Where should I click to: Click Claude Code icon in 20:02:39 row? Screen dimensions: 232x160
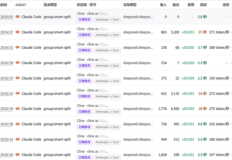point(17,109)
